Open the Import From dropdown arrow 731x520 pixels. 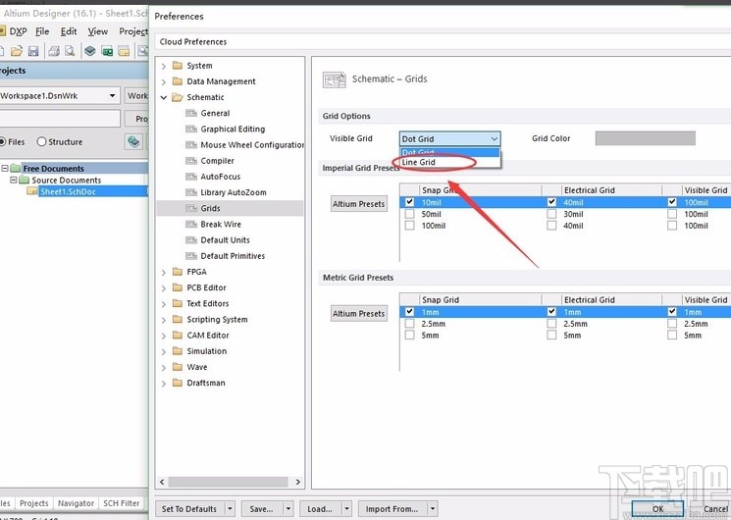pyautogui.click(x=433, y=509)
